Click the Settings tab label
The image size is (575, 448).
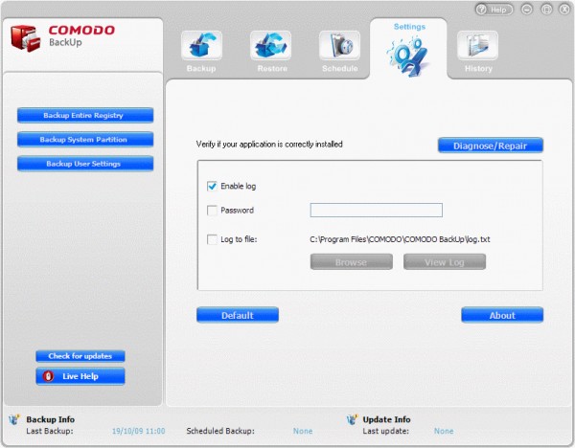[x=409, y=27]
